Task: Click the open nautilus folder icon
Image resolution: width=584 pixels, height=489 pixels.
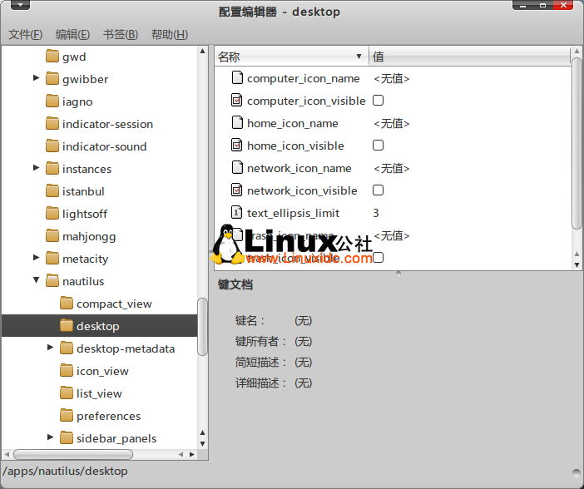Action: coord(52,281)
